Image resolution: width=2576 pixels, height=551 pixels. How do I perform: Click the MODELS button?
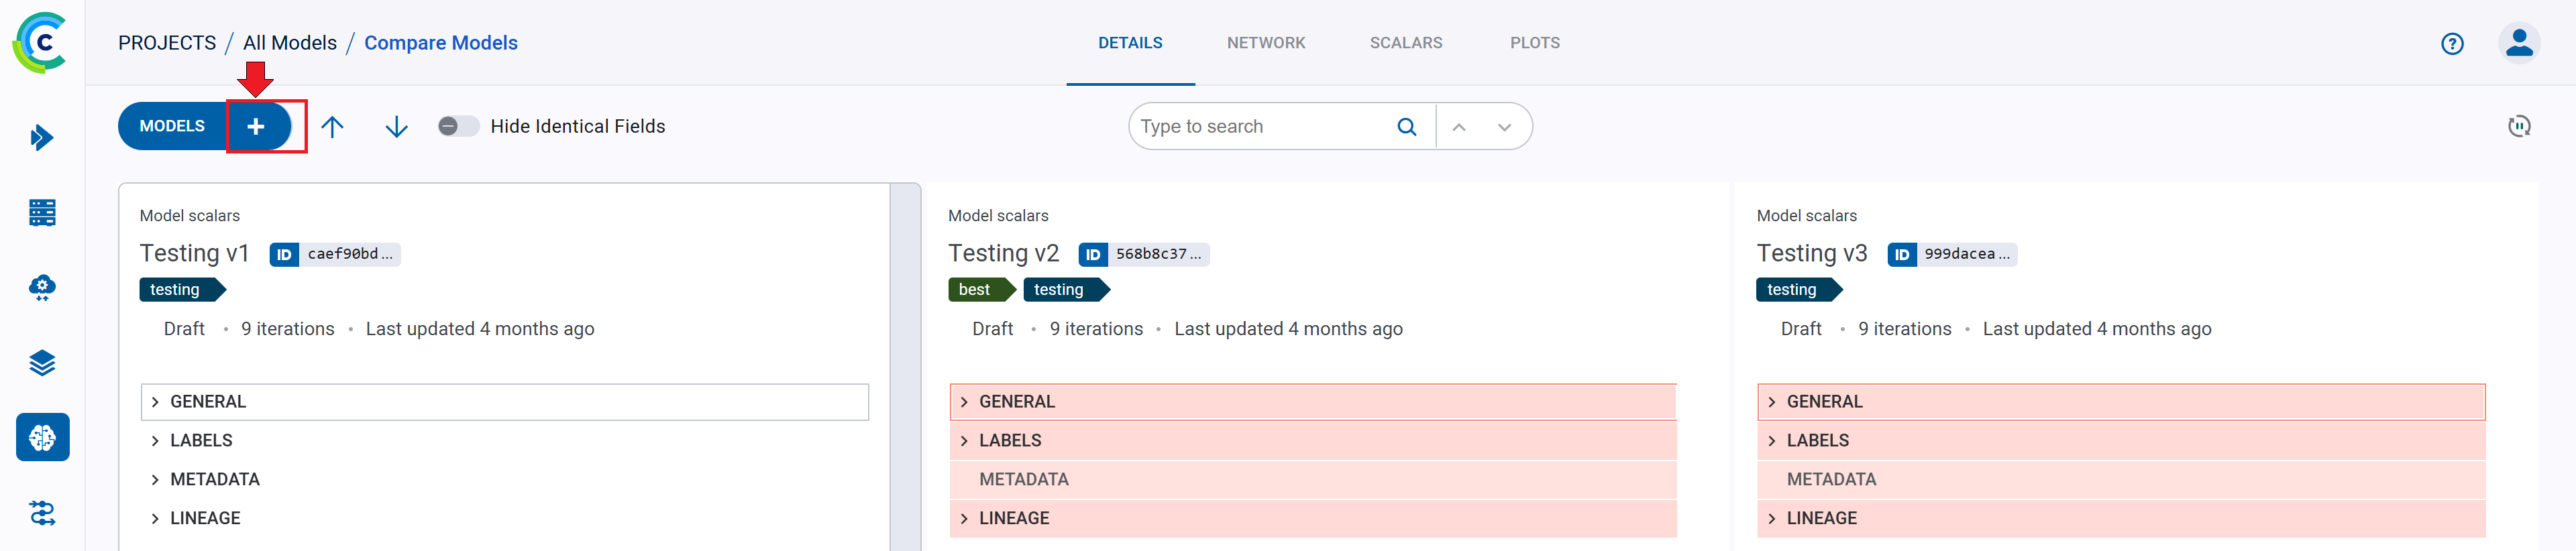tap(172, 126)
